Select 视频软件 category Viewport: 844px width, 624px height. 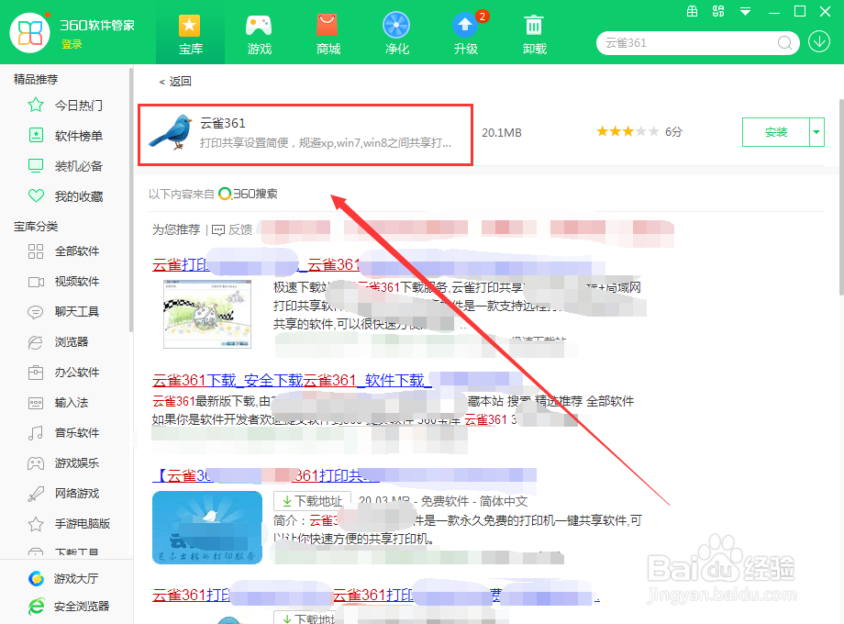pos(63,281)
